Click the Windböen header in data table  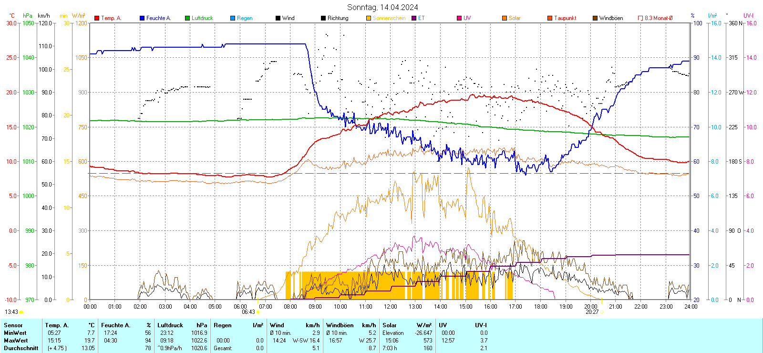pyautogui.click(x=340, y=325)
